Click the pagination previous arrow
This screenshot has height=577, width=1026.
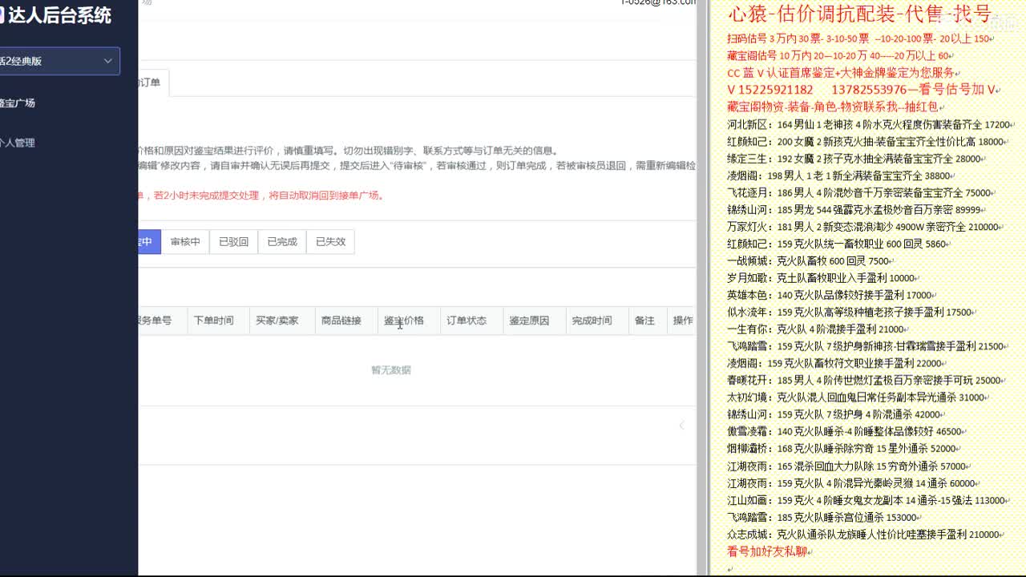coord(681,426)
